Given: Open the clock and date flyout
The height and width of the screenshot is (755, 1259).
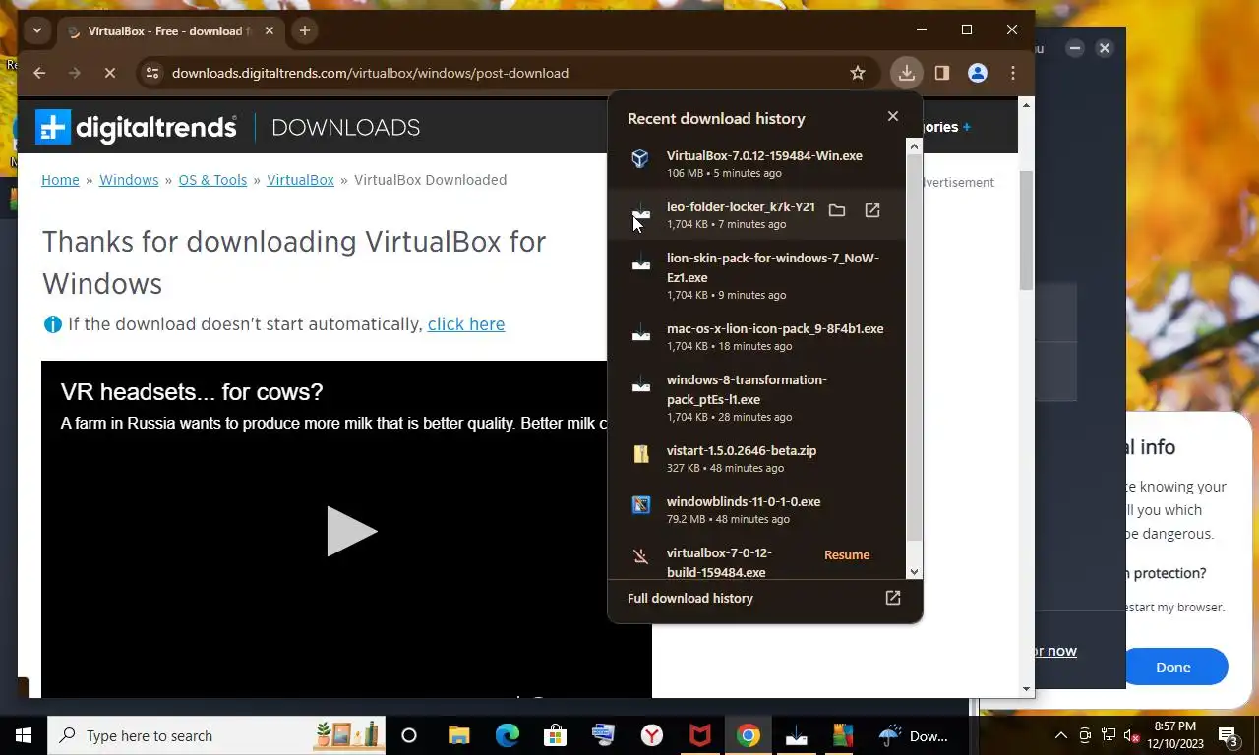Looking at the screenshot, I should point(1174,735).
